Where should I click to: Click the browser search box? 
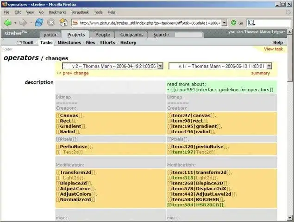pos(269,23)
